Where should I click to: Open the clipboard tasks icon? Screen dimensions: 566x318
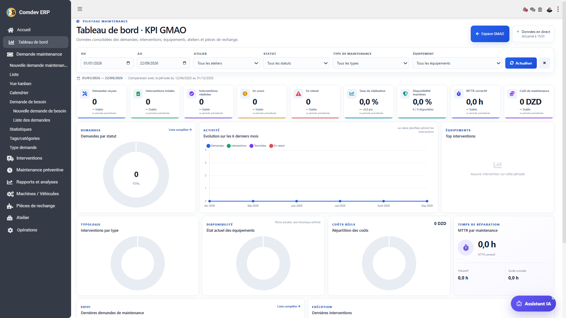coord(540,9)
